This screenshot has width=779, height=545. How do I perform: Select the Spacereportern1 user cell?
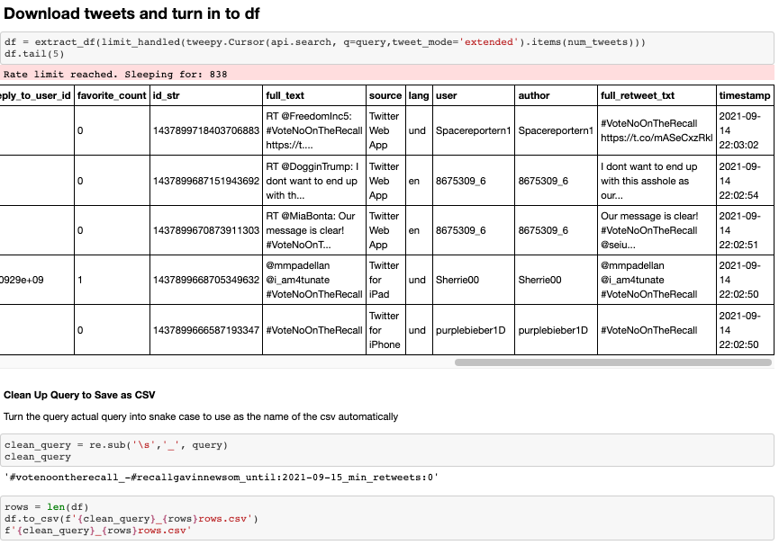[x=474, y=130]
